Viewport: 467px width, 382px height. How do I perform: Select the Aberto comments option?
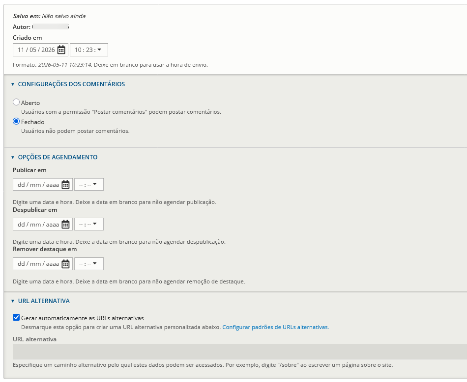click(x=16, y=102)
